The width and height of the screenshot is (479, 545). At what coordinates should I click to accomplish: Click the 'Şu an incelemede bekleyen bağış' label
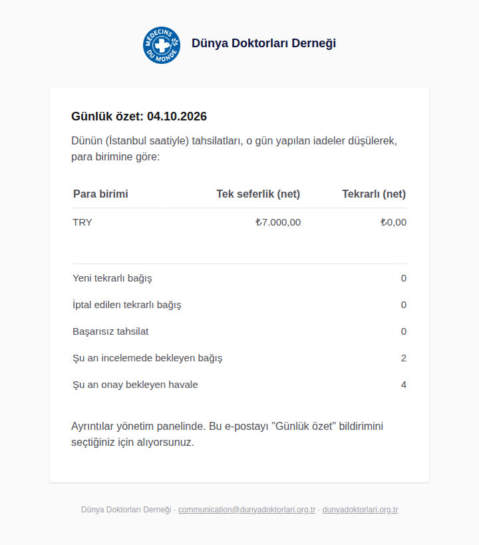(148, 358)
